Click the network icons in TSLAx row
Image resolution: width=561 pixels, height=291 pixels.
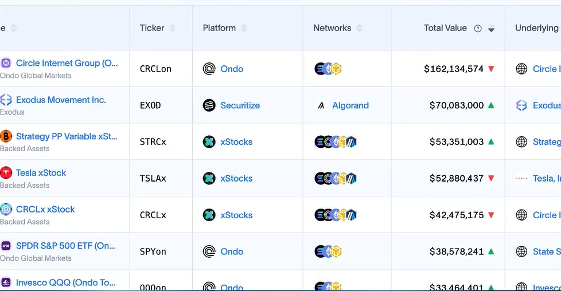[x=336, y=178]
